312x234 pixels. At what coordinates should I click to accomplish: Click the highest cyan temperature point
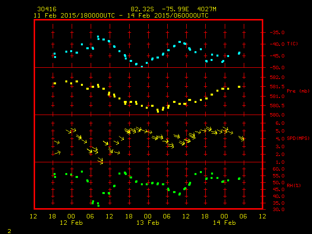[x=98, y=37]
